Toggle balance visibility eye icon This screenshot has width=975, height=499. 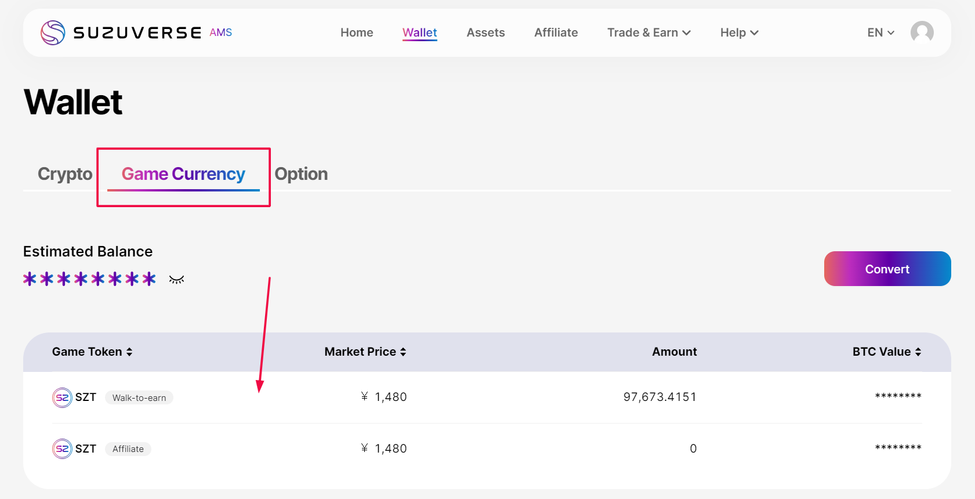pyautogui.click(x=176, y=280)
